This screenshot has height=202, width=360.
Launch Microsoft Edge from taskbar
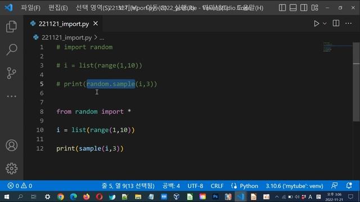click(74, 197)
